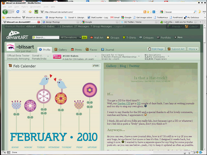Click the search magnifier icon in toolbar

tap(195, 12)
